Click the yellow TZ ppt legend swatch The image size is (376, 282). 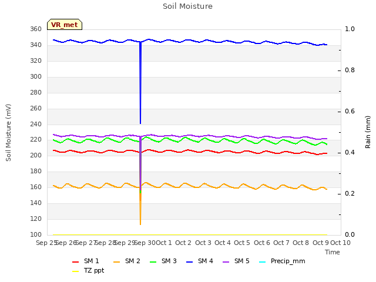point(76,271)
